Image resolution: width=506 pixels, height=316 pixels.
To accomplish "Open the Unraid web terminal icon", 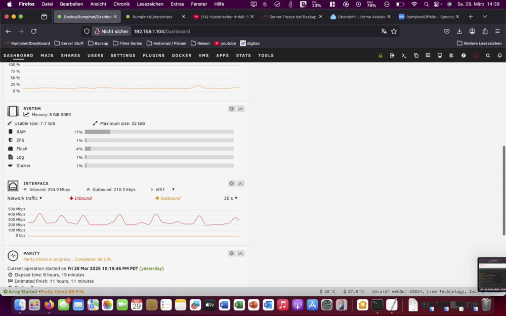I will (x=404, y=56).
